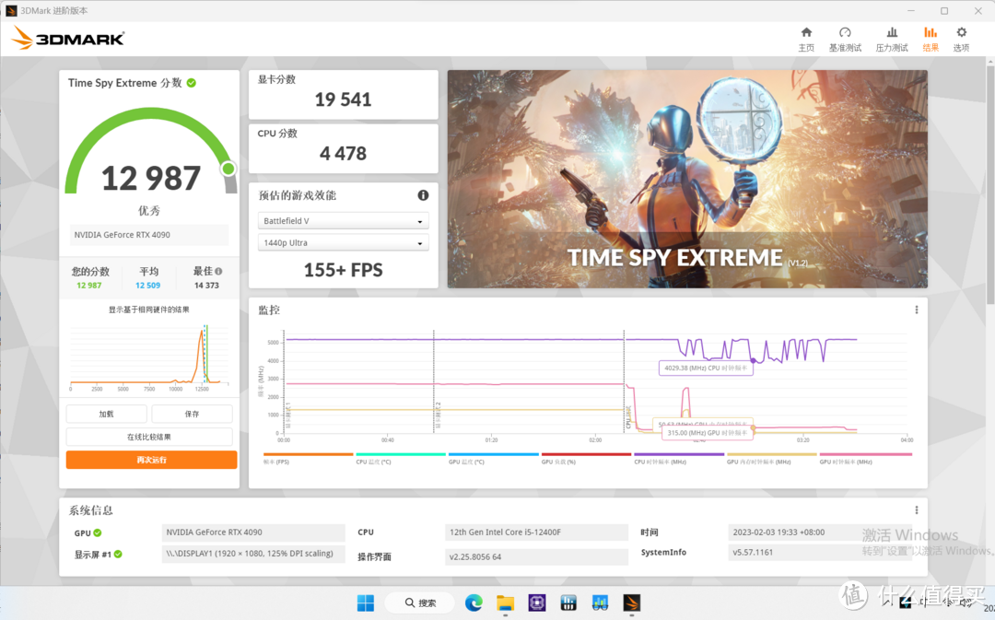The height and width of the screenshot is (620, 995).
Task: Click the 显卡分数 19 541 card
Action: pyautogui.click(x=344, y=95)
